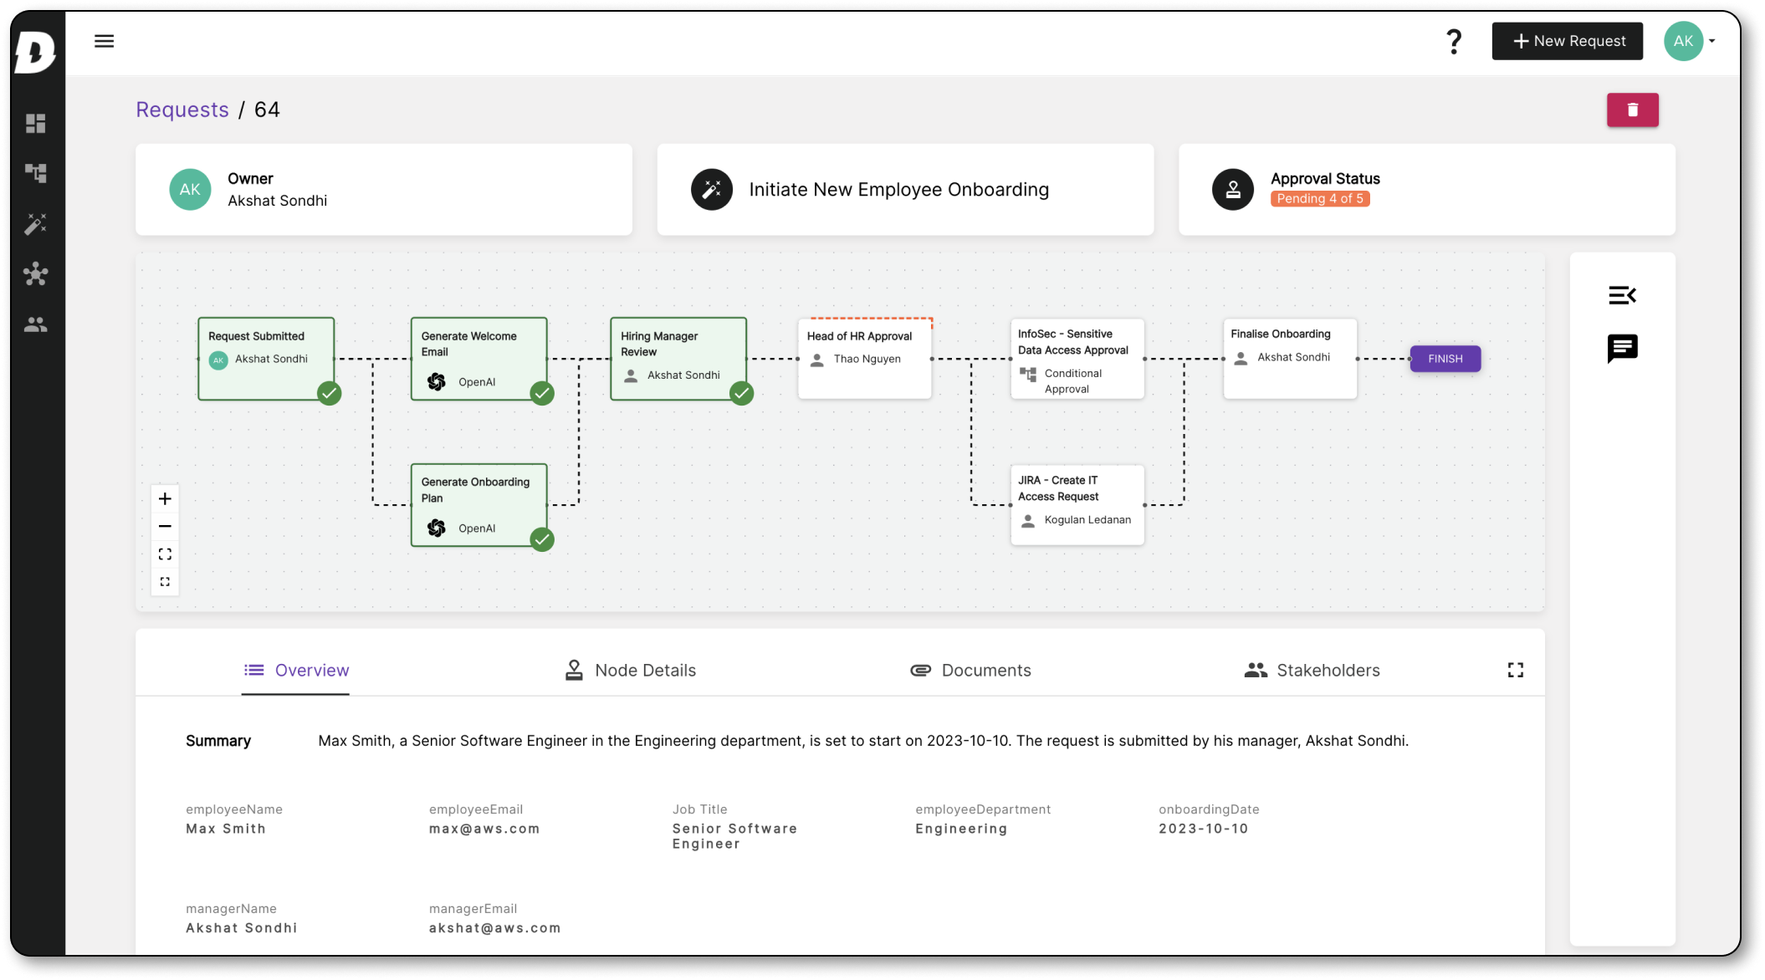Image resolution: width=1765 pixels, height=980 pixels.
Task: Click the New Request button
Action: [1567, 40]
